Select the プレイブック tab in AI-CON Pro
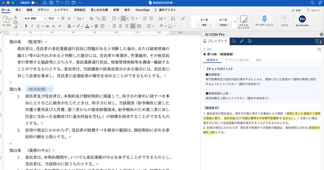The width and height of the screenshot is (324, 170). (x=215, y=41)
